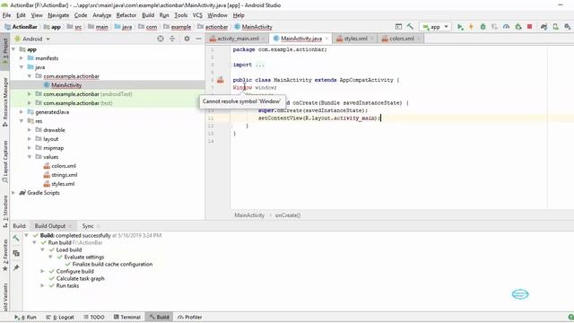
Task: Click the Make Project hammer icon
Action: pyautogui.click(x=410, y=26)
